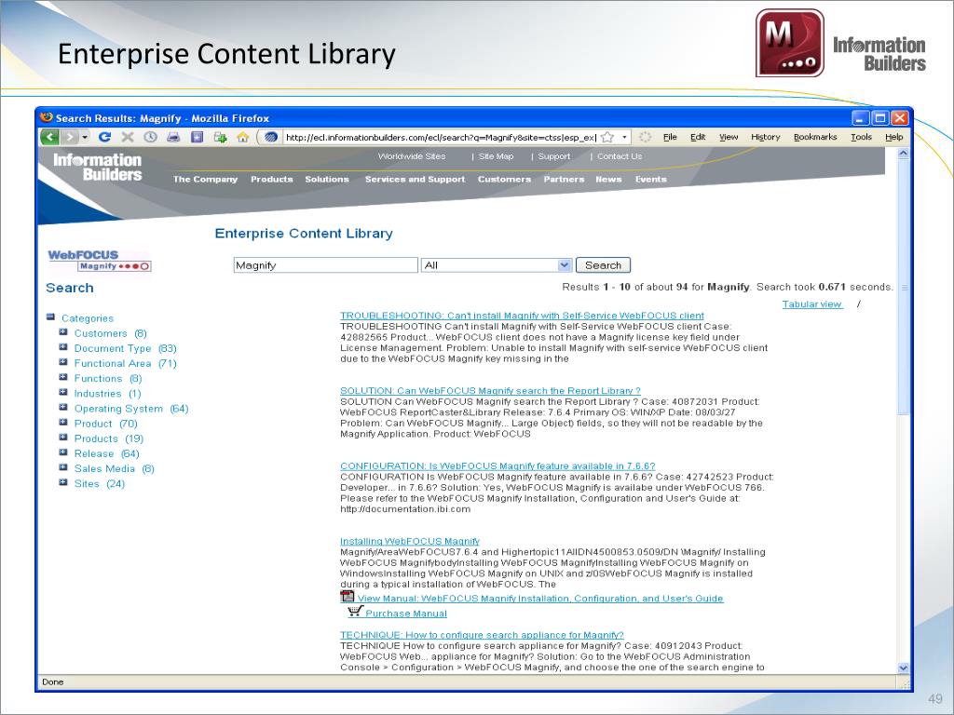Open The Company navigation item

tap(205, 180)
